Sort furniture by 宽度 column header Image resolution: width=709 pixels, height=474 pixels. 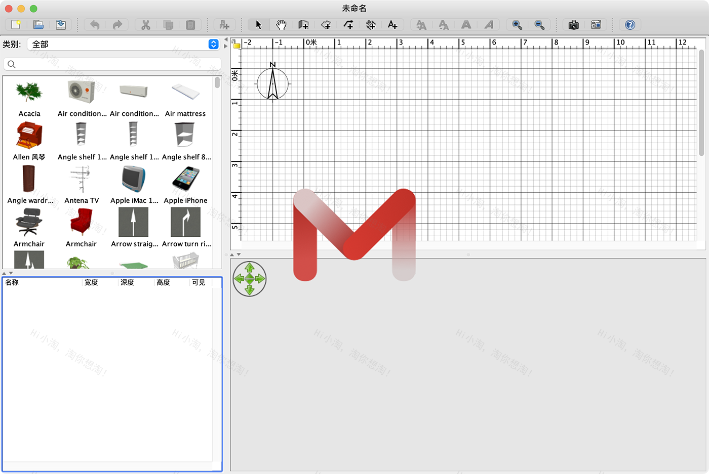click(x=100, y=283)
